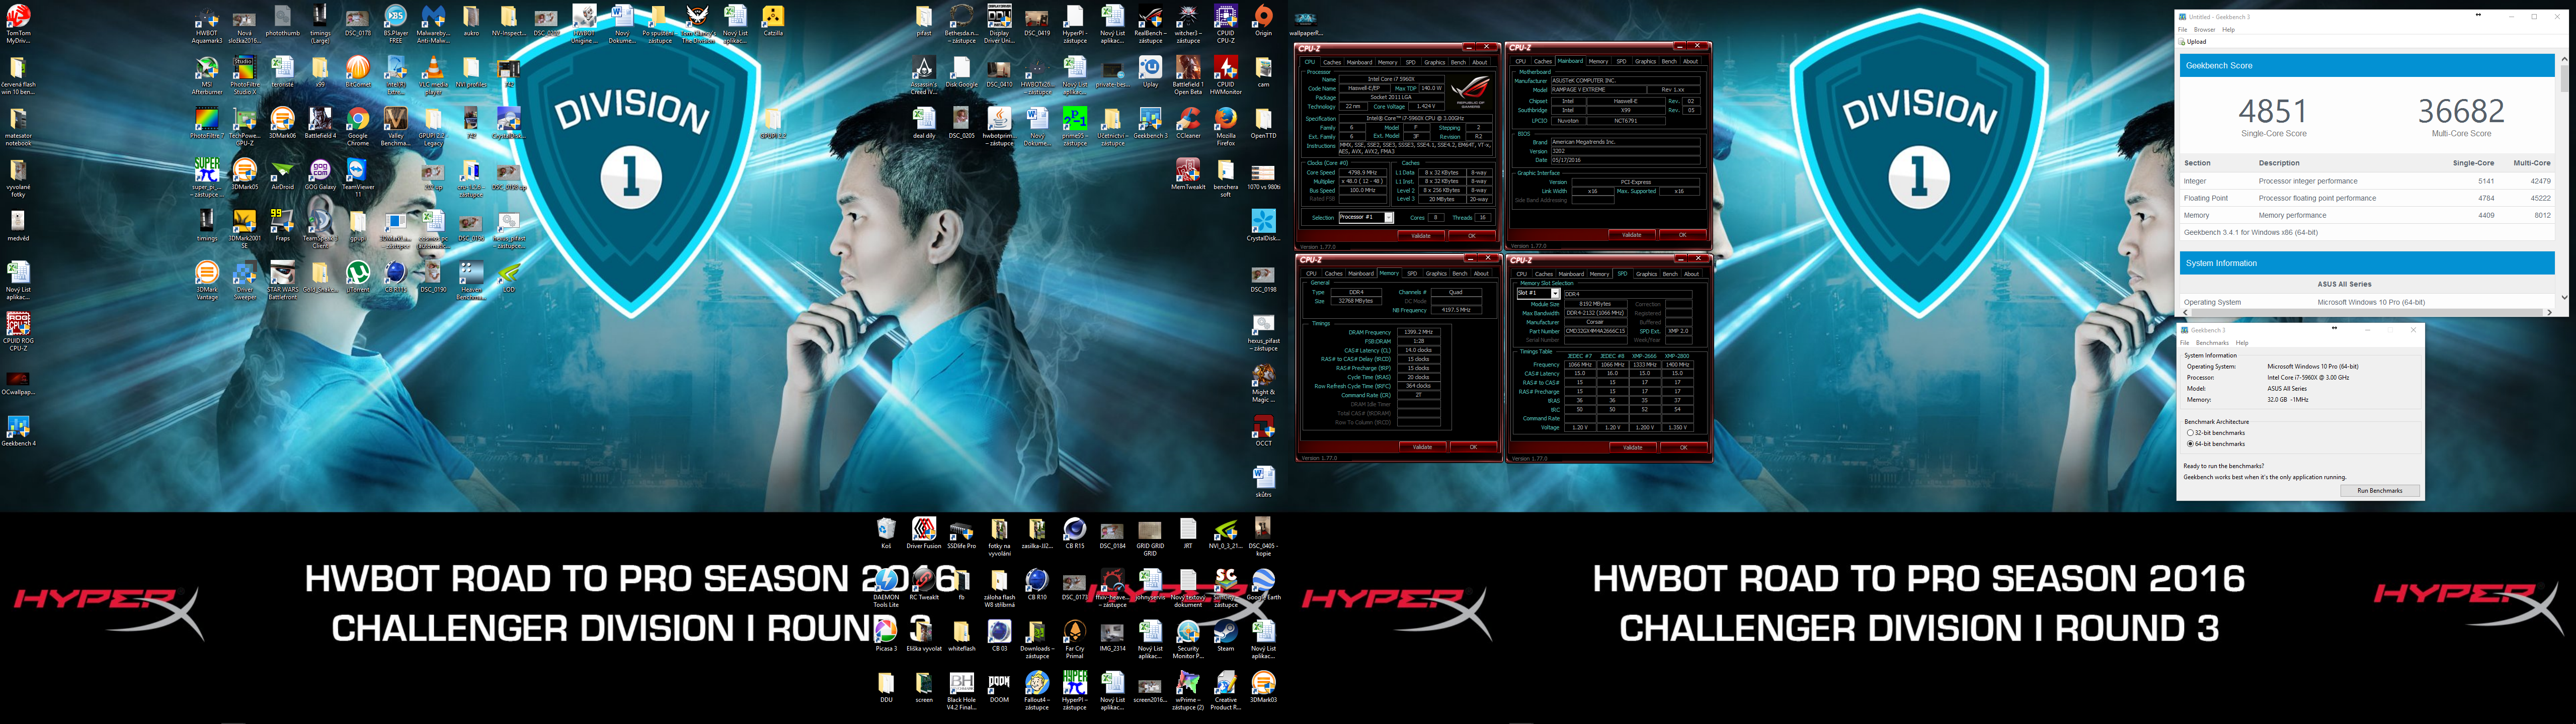Click the Part Number field CMD32GX4M4A2666C15
Image resolution: width=2576 pixels, height=724 pixels.
click(x=1595, y=331)
